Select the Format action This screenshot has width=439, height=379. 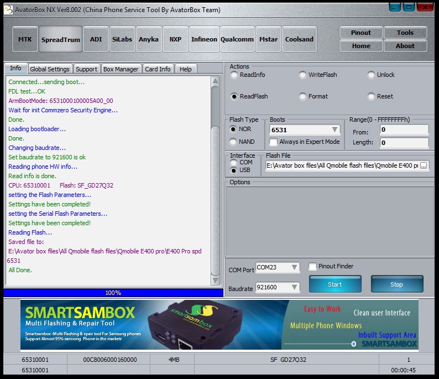point(313,96)
